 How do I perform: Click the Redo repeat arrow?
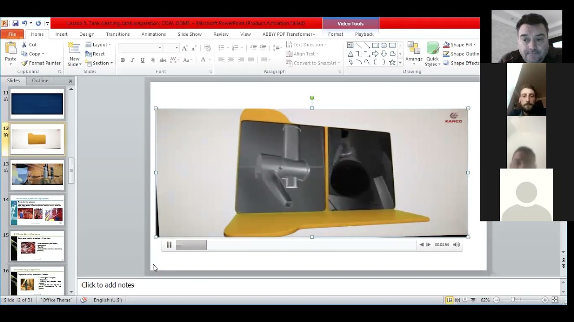(x=38, y=23)
